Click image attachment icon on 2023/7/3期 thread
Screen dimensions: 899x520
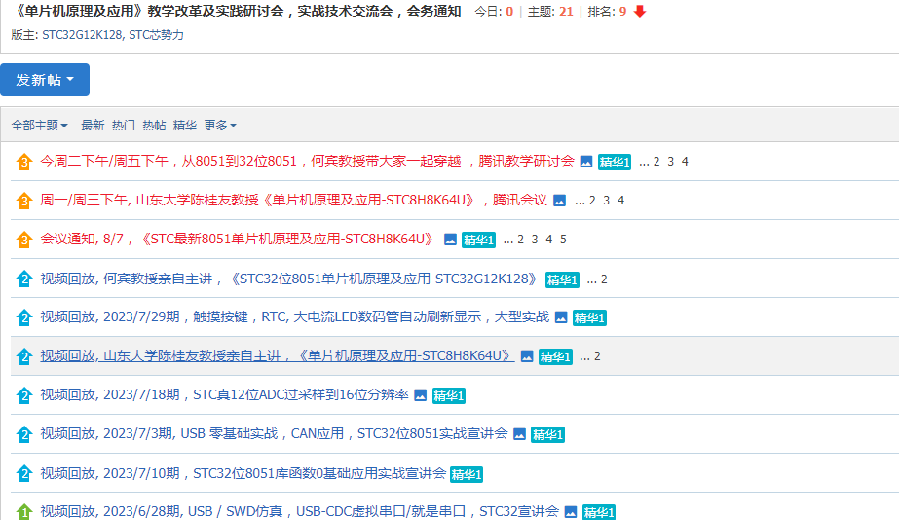tap(519, 434)
